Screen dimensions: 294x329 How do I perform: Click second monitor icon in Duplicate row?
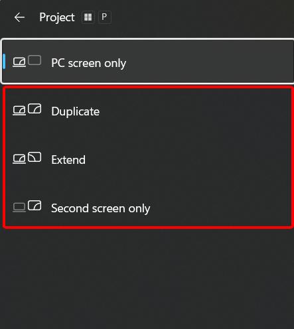(35, 109)
